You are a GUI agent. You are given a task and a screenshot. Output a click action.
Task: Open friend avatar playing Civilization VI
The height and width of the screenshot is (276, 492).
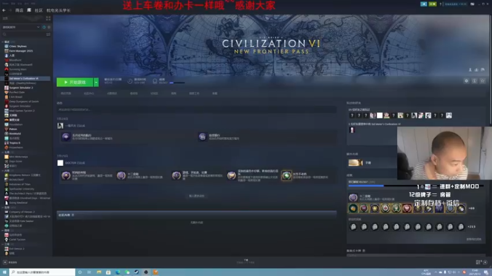(x=352, y=130)
